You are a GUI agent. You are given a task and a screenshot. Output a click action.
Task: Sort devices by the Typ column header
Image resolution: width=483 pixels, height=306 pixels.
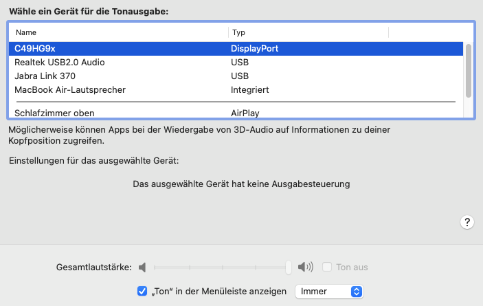(x=308, y=32)
